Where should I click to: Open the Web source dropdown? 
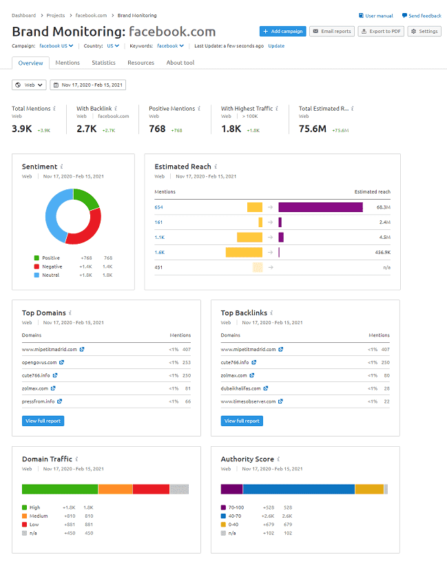29,85
